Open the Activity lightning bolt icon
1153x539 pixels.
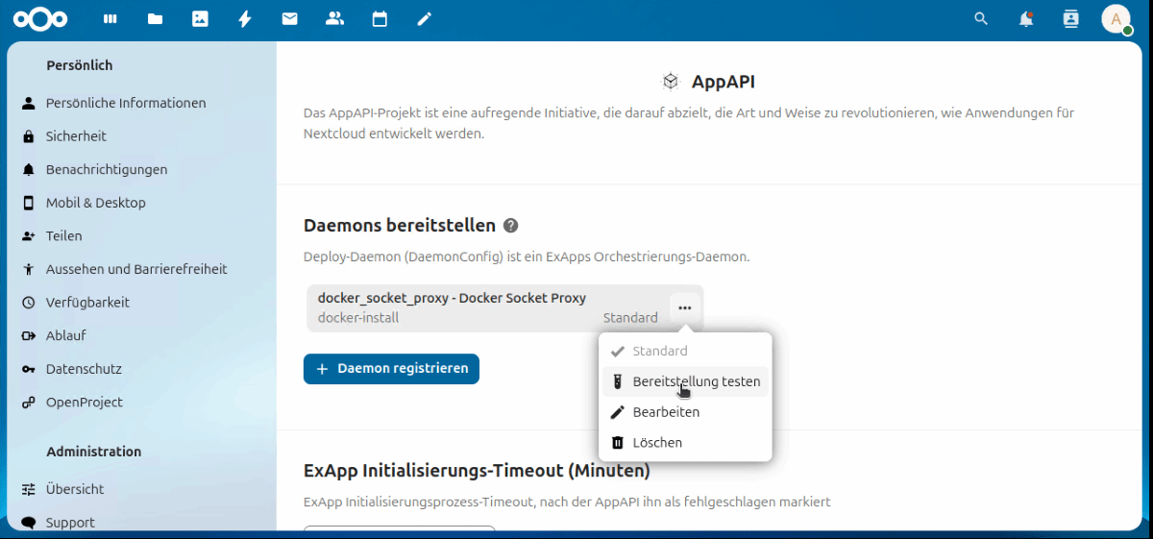[x=245, y=19]
